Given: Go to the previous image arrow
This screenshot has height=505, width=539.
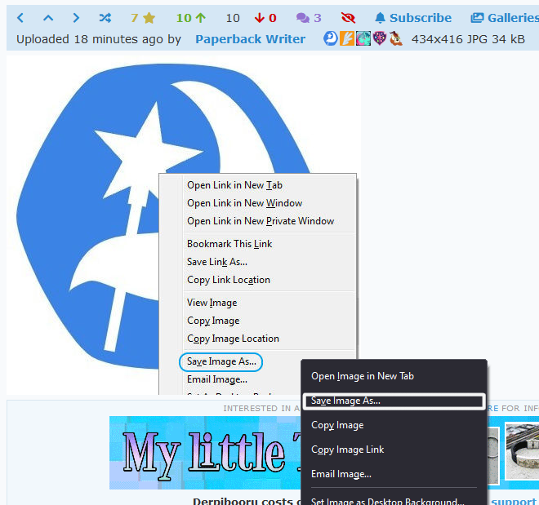Looking at the screenshot, I should point(20,18).
